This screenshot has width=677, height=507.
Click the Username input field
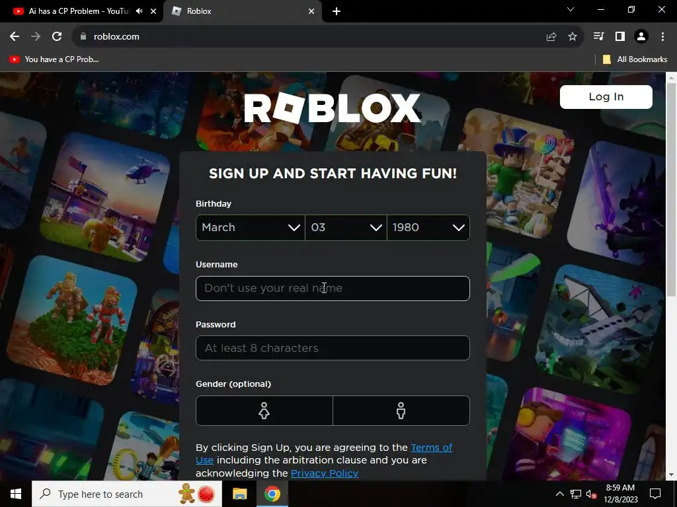pyautogui.click(x=333, y=288)
